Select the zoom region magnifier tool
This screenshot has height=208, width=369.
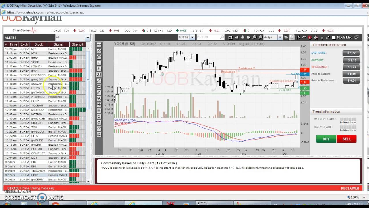(x=99, y=75)
